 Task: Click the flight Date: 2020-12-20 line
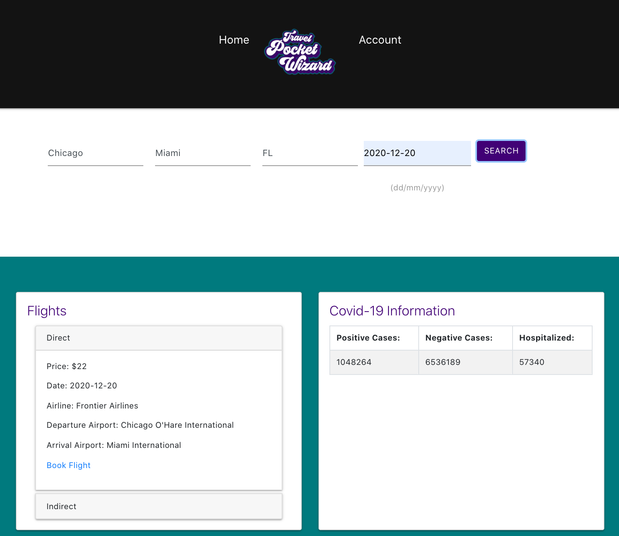pos(82,385)
